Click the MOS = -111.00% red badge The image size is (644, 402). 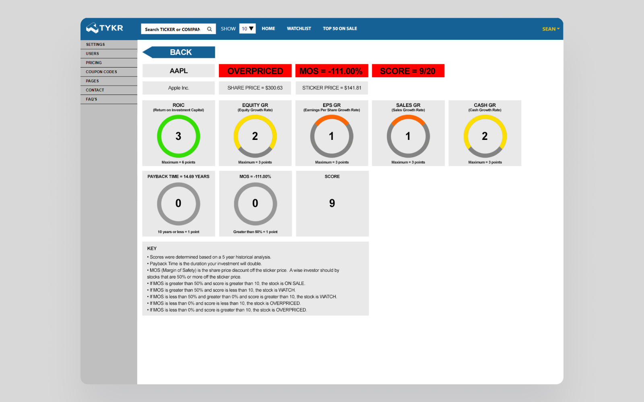tap(332, 71)
